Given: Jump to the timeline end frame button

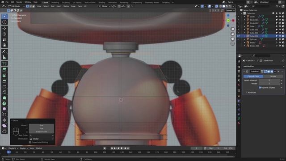Looking at the screenshot, I should (128, 148).
